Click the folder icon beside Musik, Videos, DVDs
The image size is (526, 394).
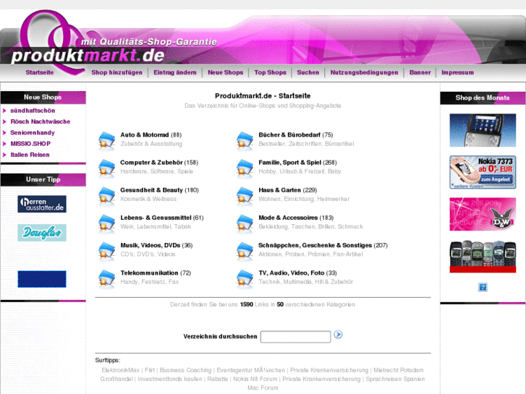click(107, 251)
